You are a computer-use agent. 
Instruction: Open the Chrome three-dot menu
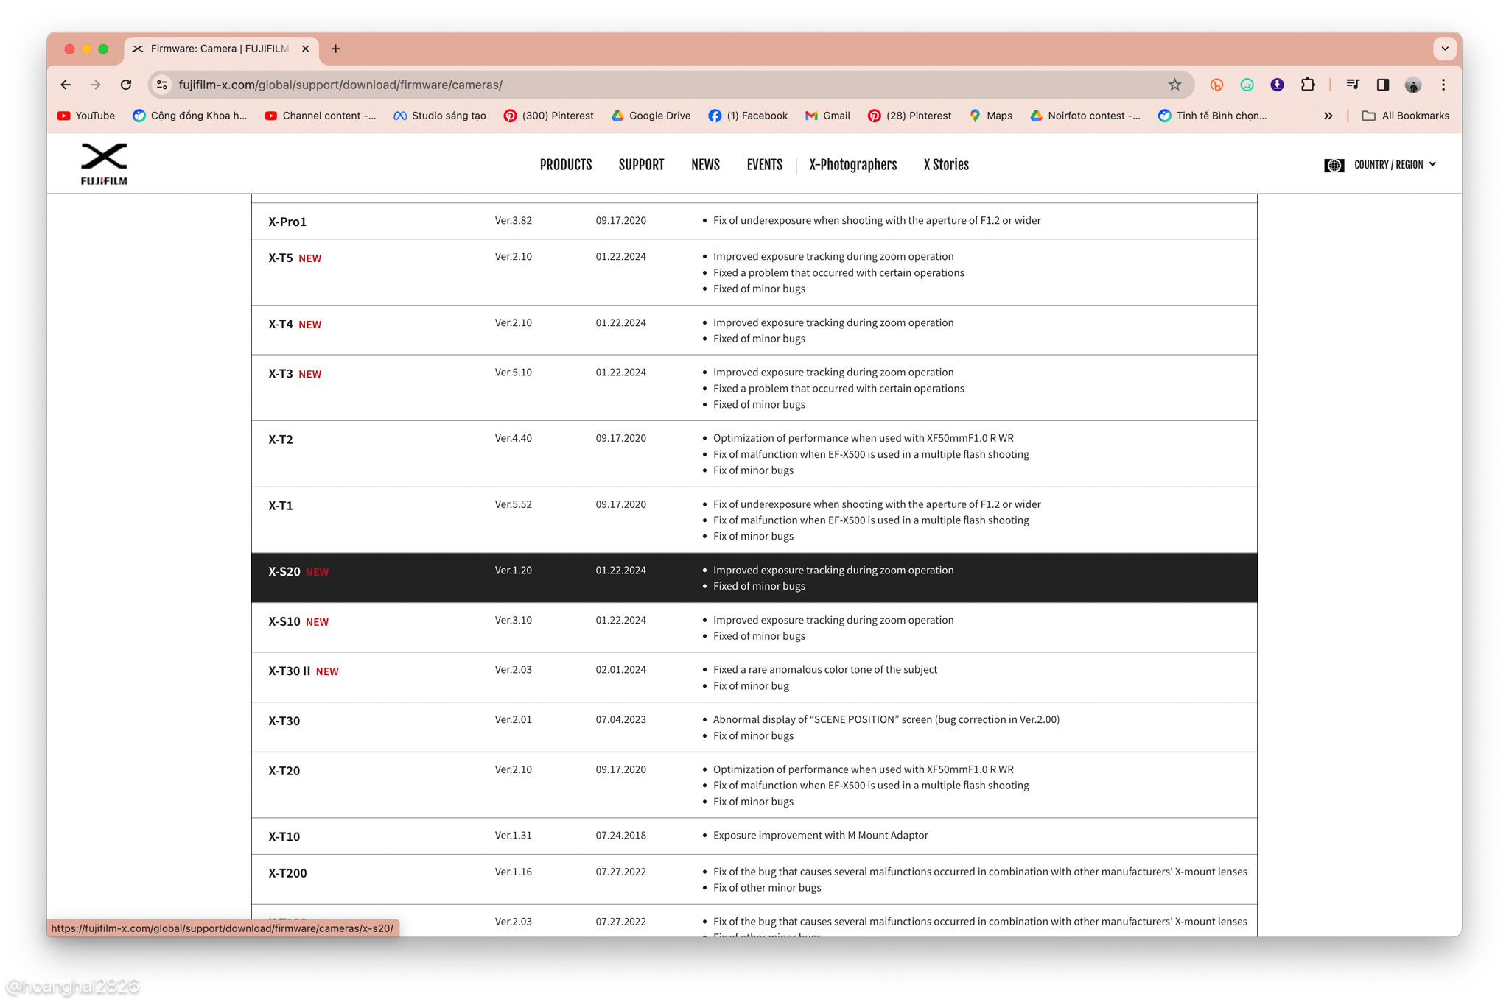1443,85
